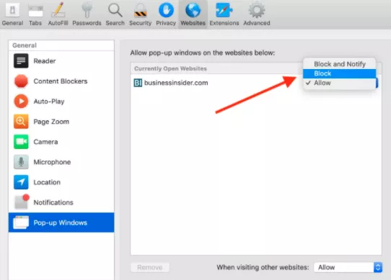Open the Advanced gear icon
The width and height of the screenshot is (391, 280).
(x=257, y=10)
